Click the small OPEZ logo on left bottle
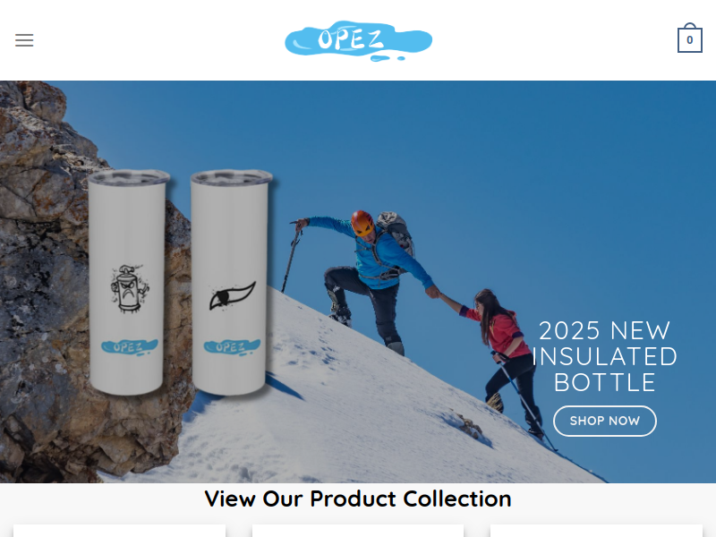Image resolution: width=716 pixels, height=537 pixels. 130,346
